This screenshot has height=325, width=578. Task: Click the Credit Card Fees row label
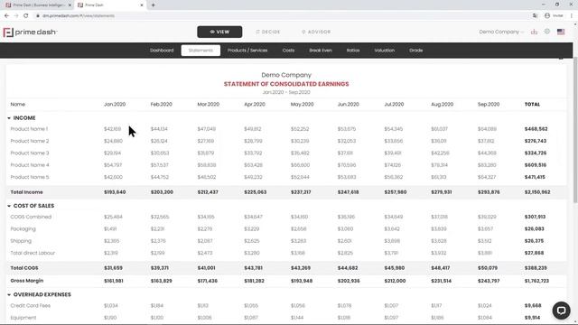pyautogui.click(x=30, y=306)
